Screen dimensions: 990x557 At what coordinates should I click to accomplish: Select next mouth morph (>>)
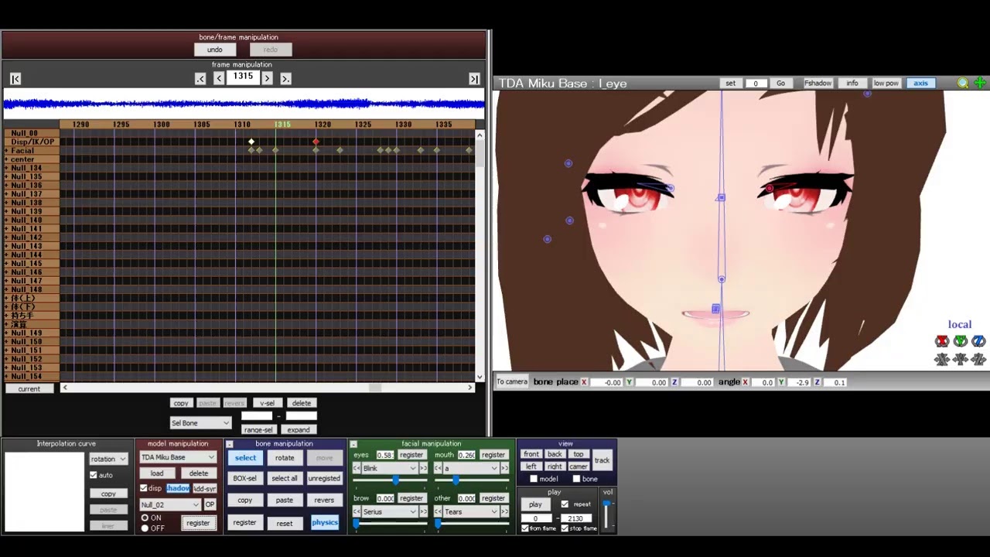pos(504,469)
